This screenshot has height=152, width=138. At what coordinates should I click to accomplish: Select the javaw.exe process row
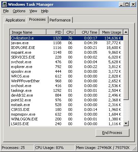point(67,43)
